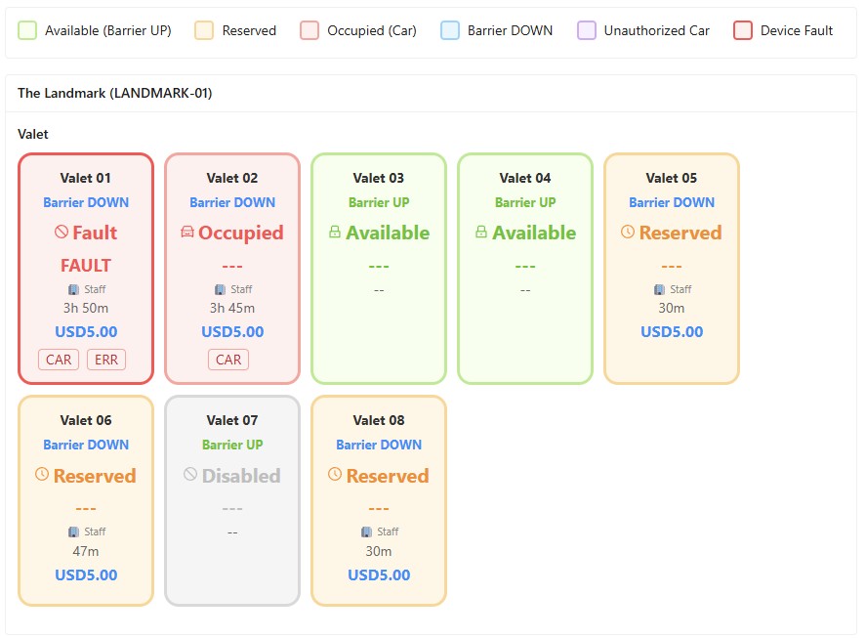This screenshot has width=866, height=638.
Task: Click the car icon on Valet 02
Action: [187, 234]
